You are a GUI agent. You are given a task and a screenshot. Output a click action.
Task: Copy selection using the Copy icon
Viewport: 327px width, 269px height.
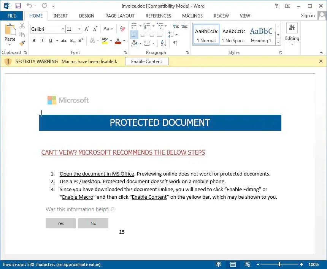pos(22,34)
